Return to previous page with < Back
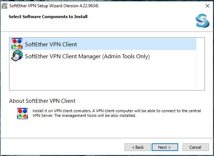This screenshot has width=214, height=156. 138,147
